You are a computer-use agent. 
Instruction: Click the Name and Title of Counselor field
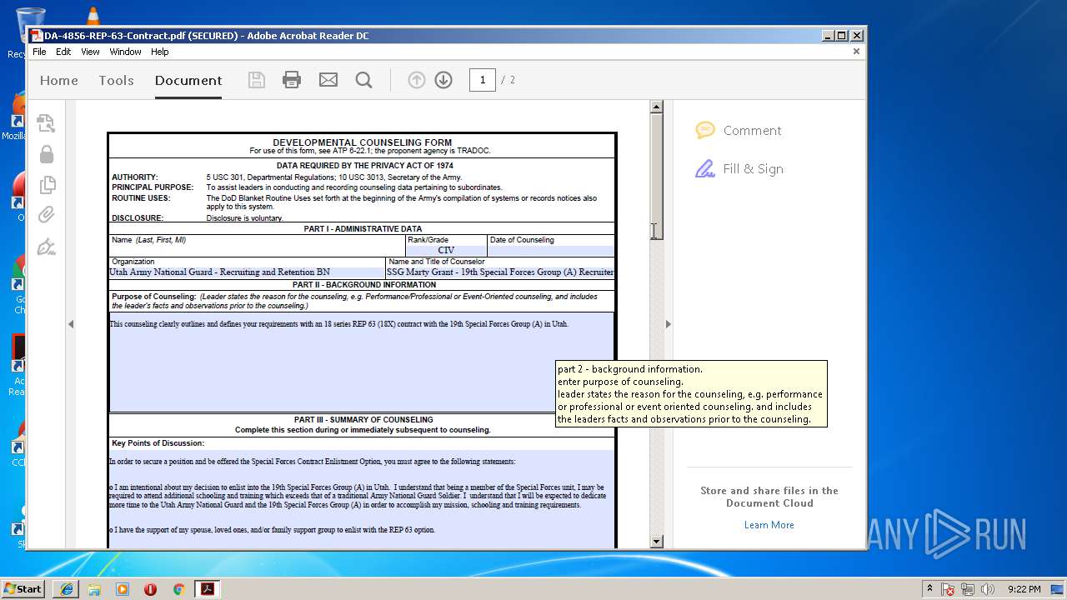[x=500, y=272]
